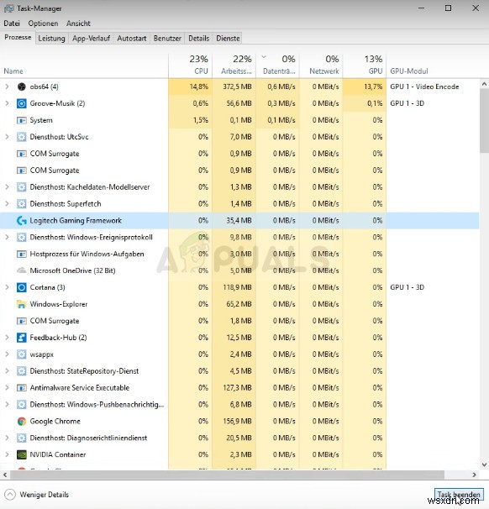
Task: Switch to the App-Verlauf tab
Action: click(92, 39)
